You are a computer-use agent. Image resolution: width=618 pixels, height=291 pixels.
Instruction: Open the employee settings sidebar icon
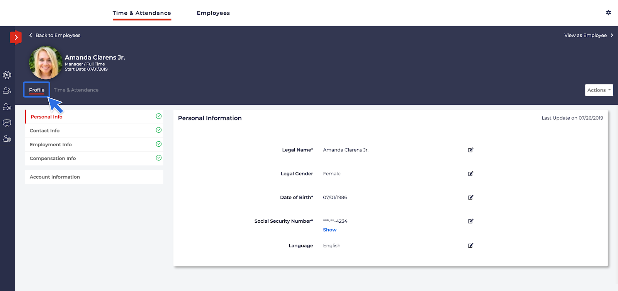tap(7, 139)
